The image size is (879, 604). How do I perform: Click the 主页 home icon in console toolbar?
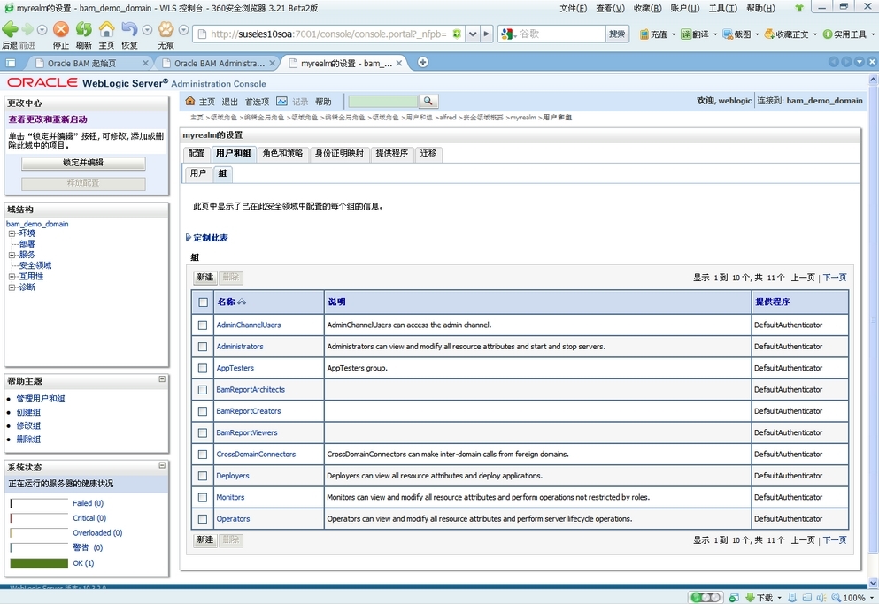click(189, 101)
